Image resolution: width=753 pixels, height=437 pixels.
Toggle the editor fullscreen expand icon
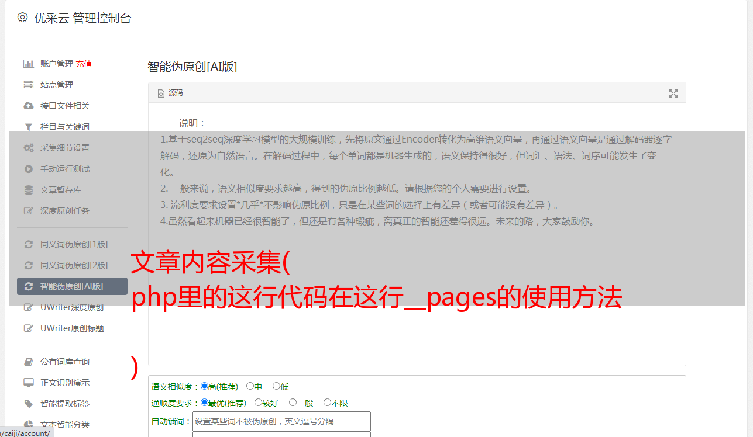pyautogui.click(x=673, y=93)
